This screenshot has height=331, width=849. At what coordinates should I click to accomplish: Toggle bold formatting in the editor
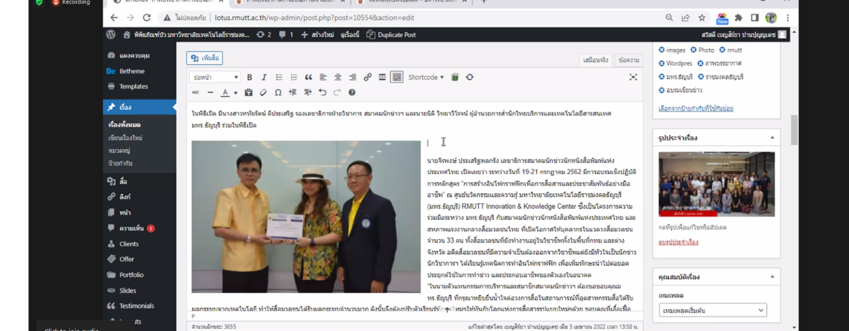pyautogui.click(x=249, y=77)
